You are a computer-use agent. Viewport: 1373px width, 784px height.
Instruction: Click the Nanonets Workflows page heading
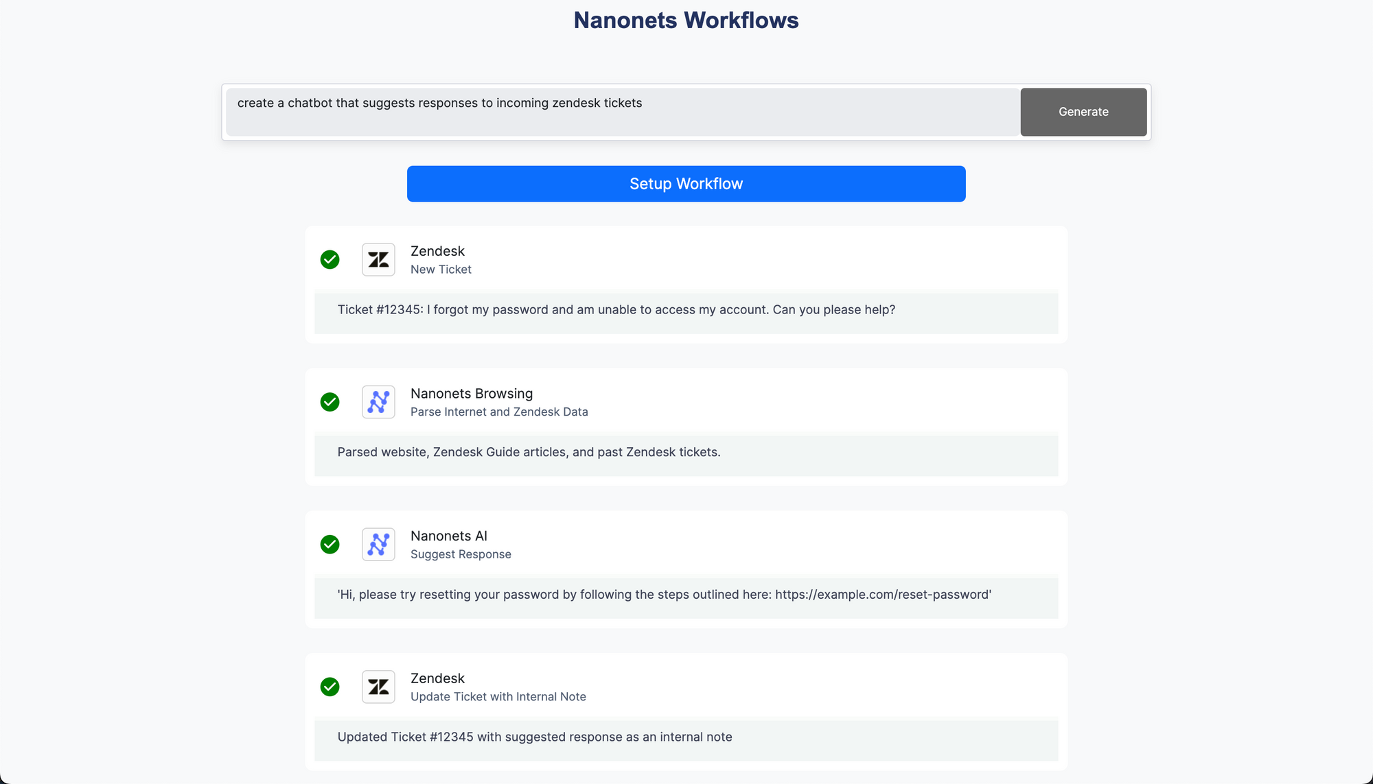[686, 21]
